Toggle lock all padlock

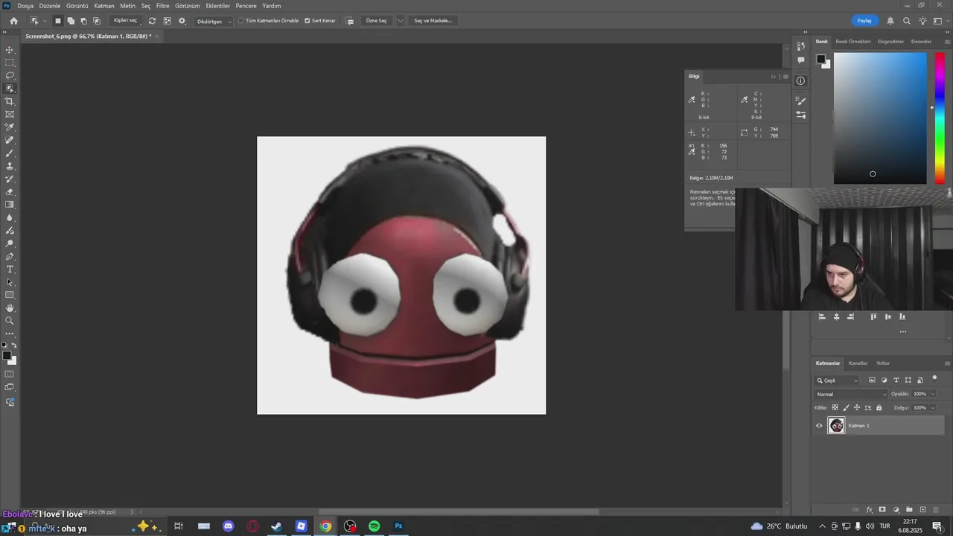tap(879, 407)
